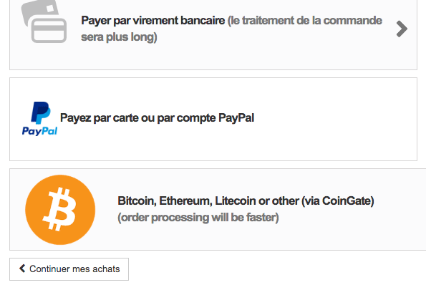
Task: Click empty space right of PayPal payment text
Action: coord(334,120)
